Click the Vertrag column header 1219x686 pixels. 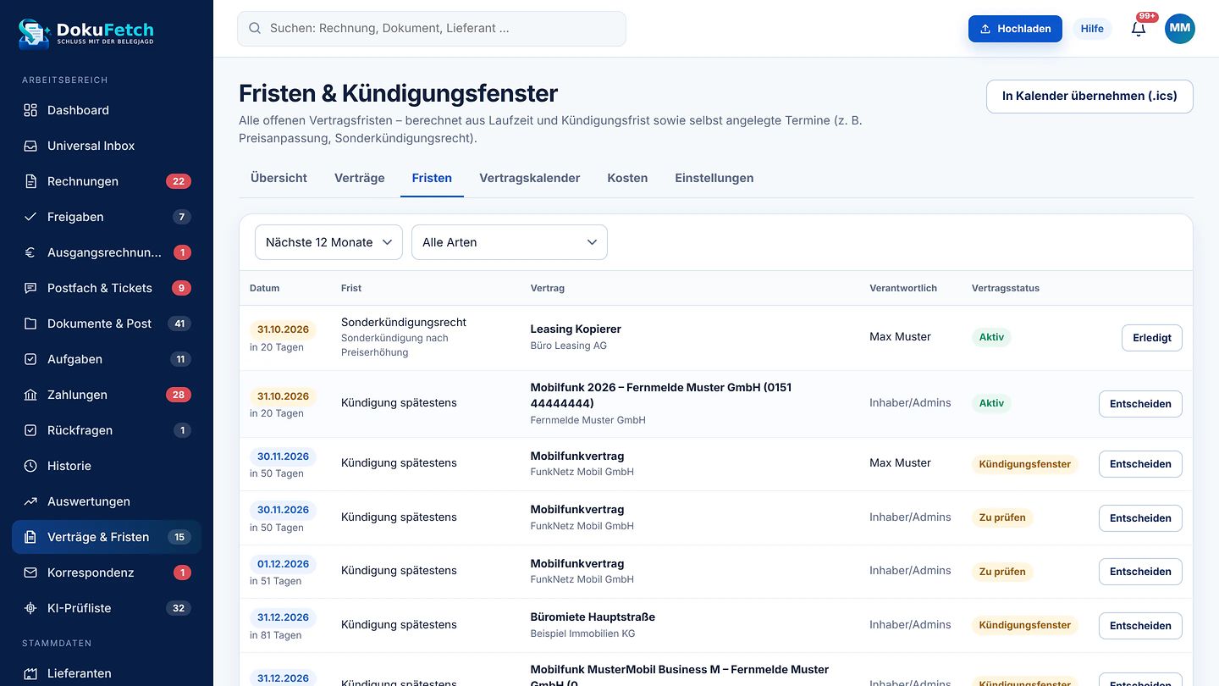548,288
